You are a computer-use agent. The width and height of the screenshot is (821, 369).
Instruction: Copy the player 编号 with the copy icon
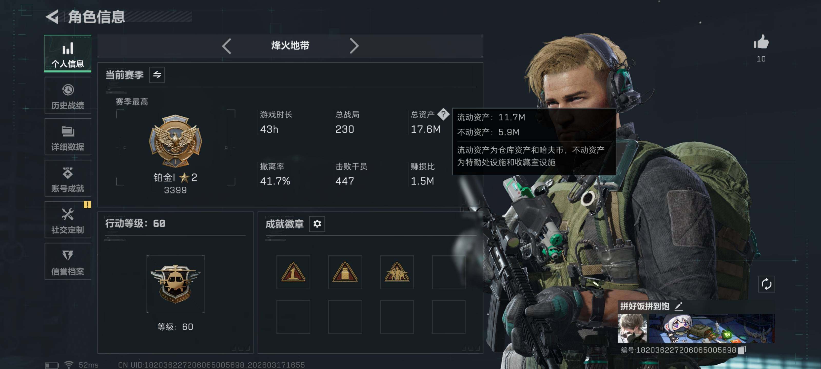742,350
